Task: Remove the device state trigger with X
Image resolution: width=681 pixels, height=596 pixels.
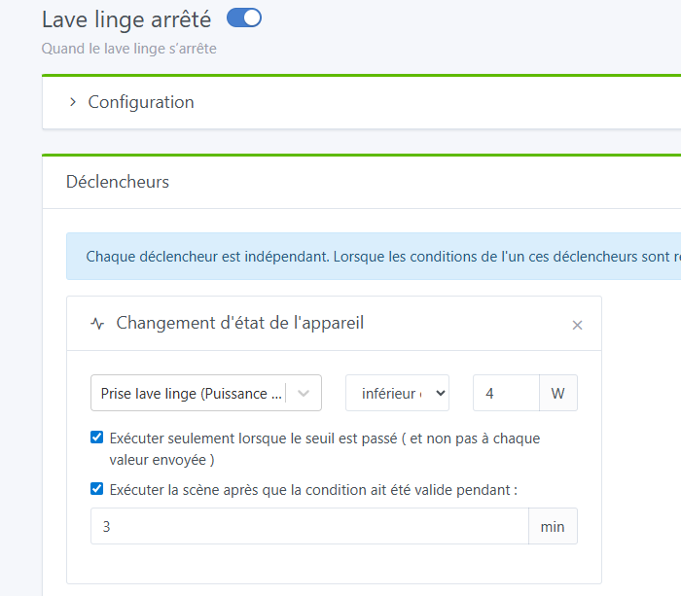Action: (x=577, y=325)
